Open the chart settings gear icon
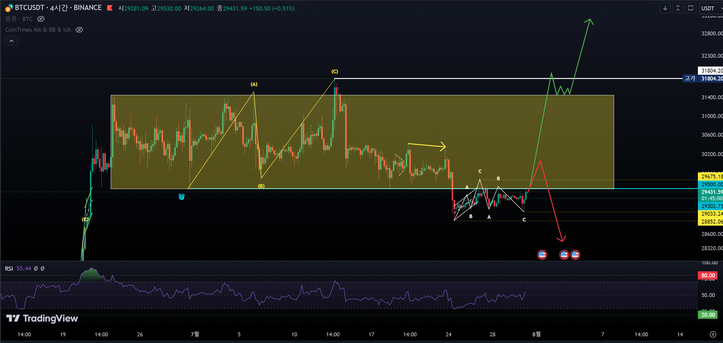This screenshot has width=723, height=343. tap(713, 334)
